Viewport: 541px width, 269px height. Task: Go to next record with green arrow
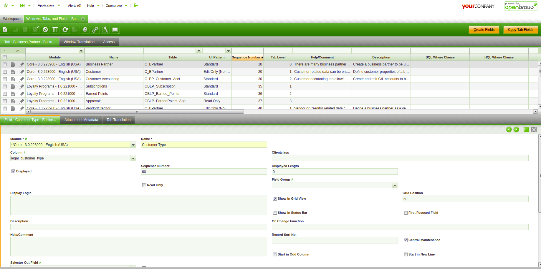click(516, 130)
